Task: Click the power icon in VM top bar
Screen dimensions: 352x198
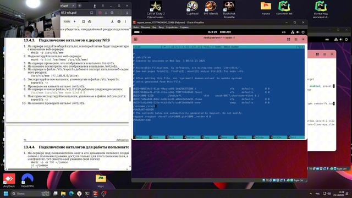Action: [x=303, y=32]
